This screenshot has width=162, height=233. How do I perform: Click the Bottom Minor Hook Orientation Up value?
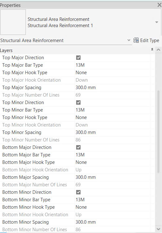pyautogui.click(x=78, y=215)
